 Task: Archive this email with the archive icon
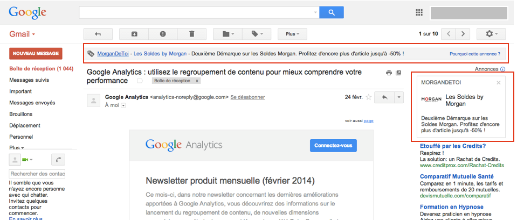pos(134,34)
